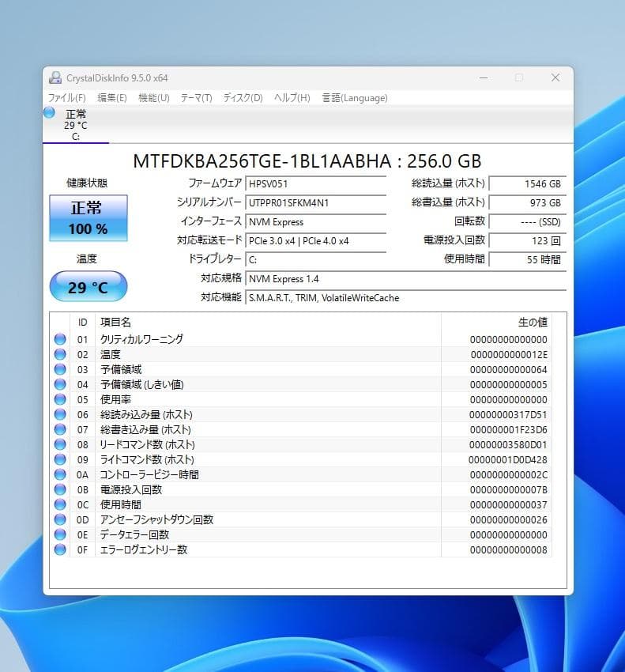Select the クリティカルワーニング attribute name
This screenshot has width=625, height=672.
click(141, 339)
